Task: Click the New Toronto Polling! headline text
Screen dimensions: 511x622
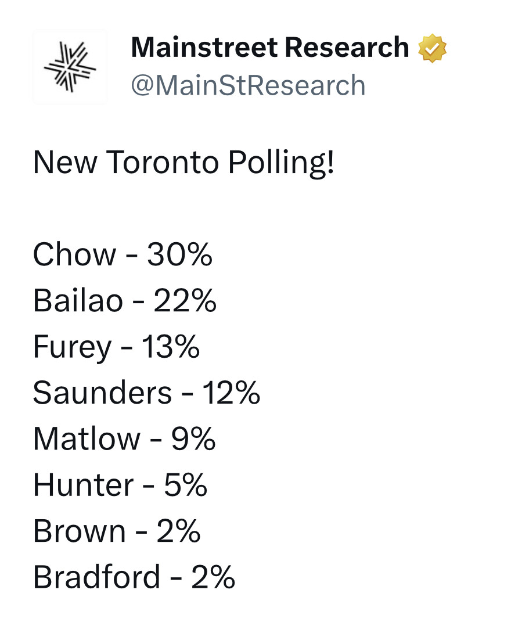Action: pyautogui.click(x=183, y=162)
